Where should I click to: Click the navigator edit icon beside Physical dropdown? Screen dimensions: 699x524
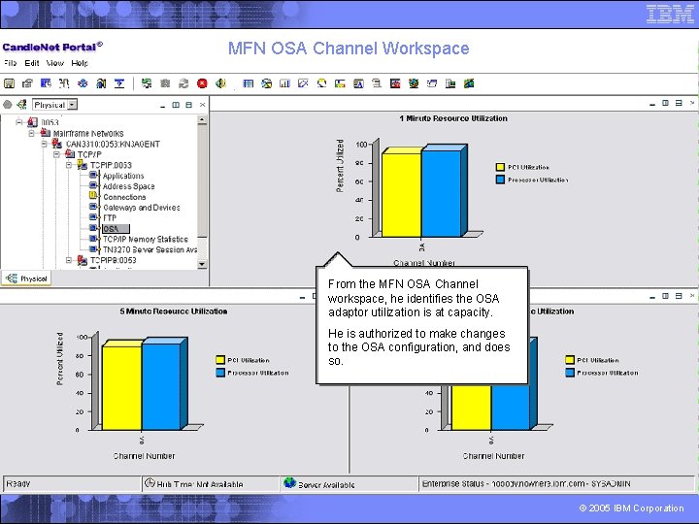tap(21, 105)
